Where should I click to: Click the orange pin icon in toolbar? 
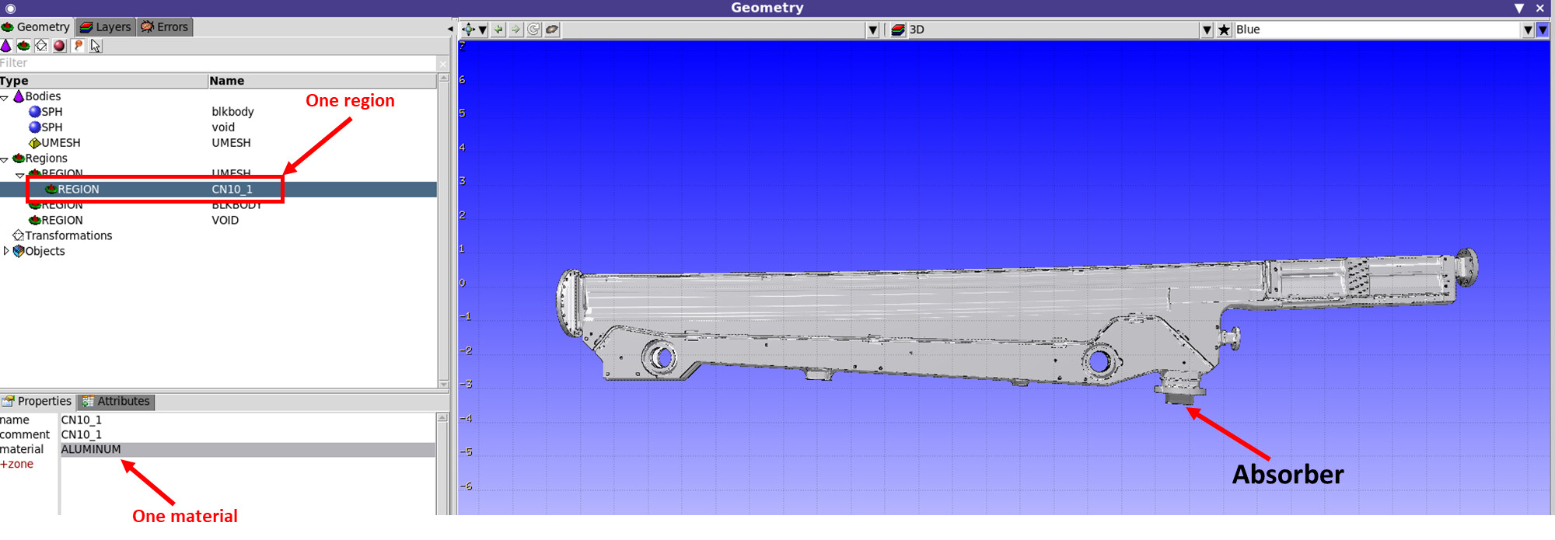(78, 46)
